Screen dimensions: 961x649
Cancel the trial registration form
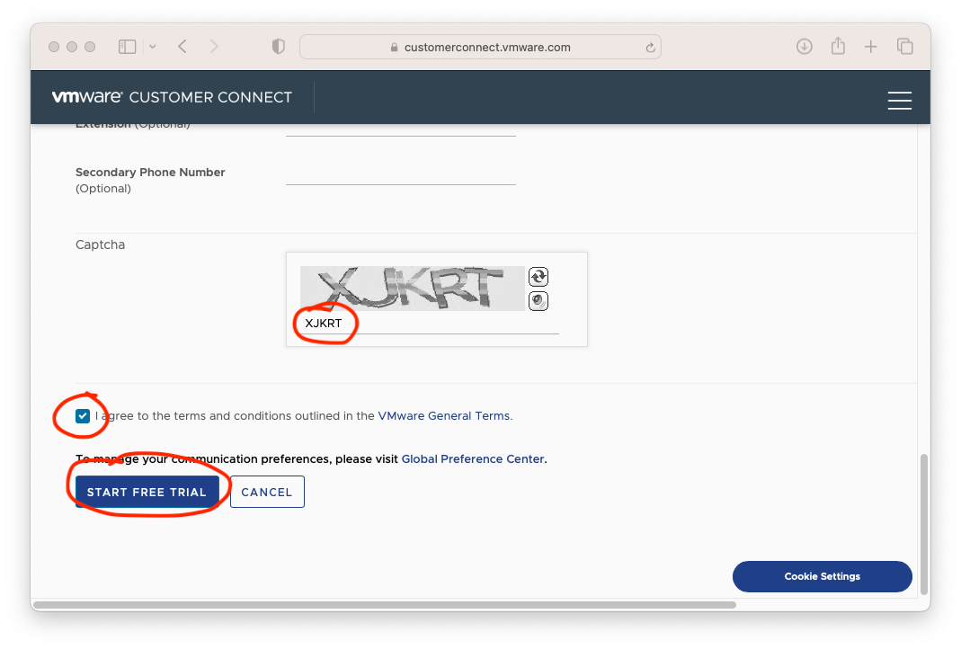pos(267,492)
